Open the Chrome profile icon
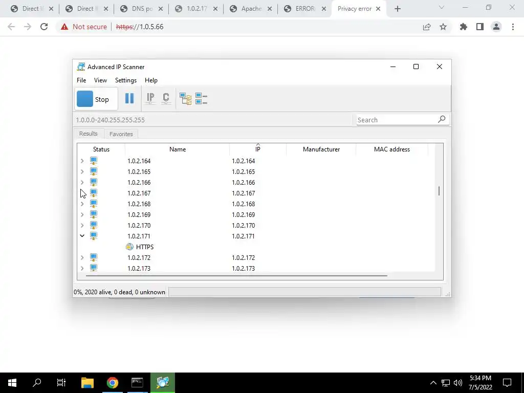524x393 pixels. click(496, 27)
